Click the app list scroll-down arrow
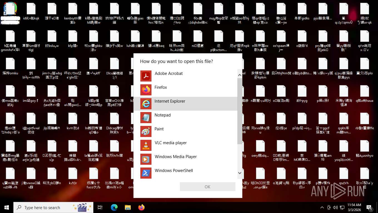Screen dimensions: 378x213 pos(240,173)
